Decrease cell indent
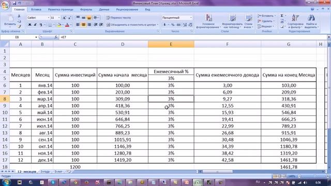 coord(96,25)
